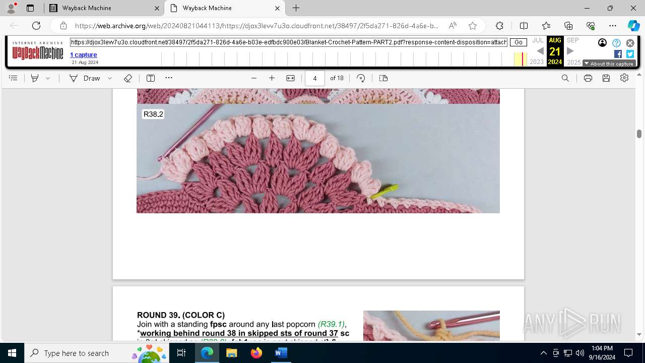Save the PDF file

click(606, 78)
